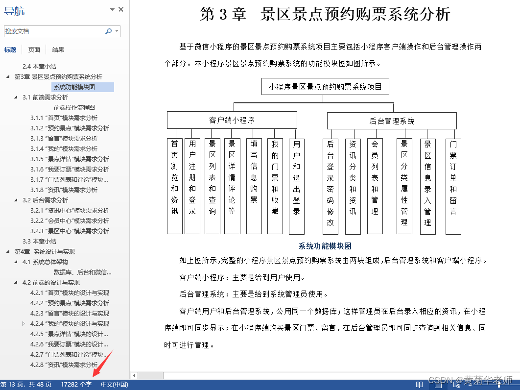Image resolution: width=520 pixels, height=390 pixels.
Task: Open the navigation pane task options arrow
Action: [x=113, y=9]
